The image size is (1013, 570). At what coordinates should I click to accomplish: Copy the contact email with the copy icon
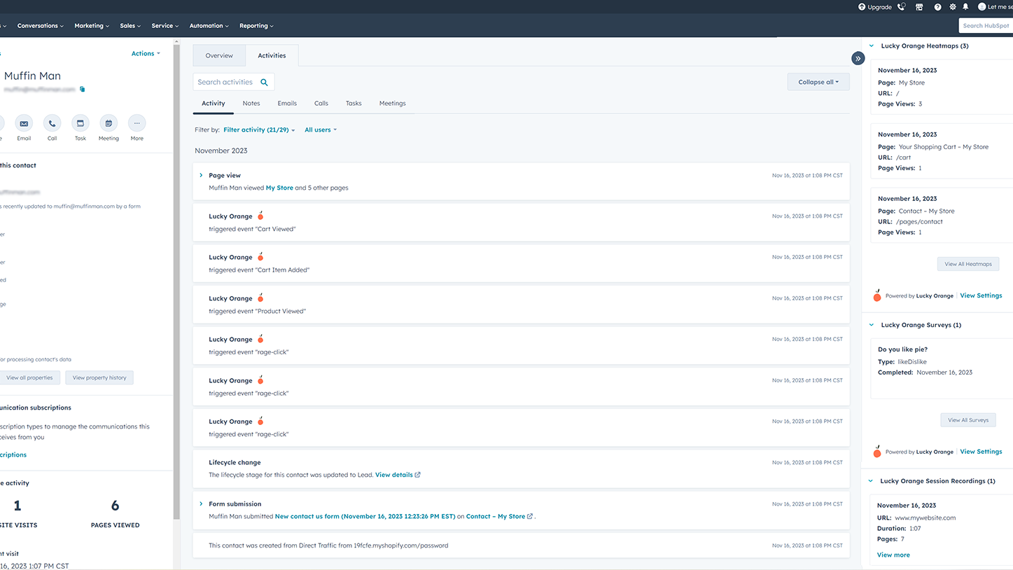[x=83, y=90]
